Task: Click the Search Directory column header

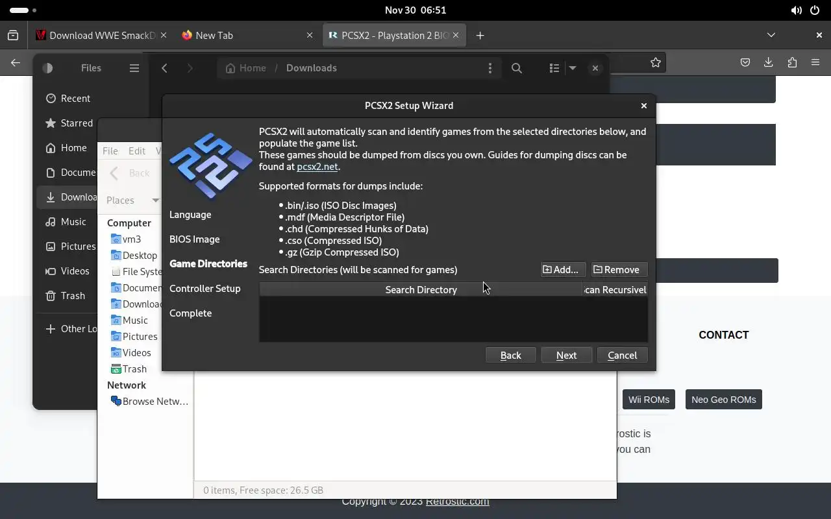Action: (421, 289)
